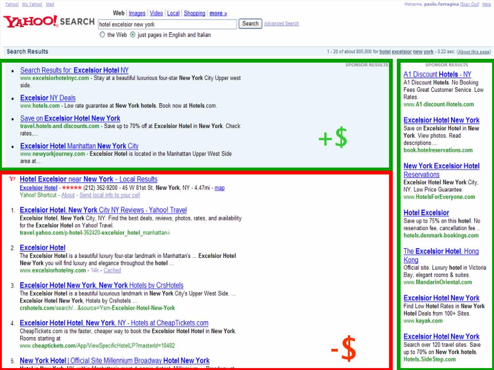Open result 2 titled 'Excelsior Hotel'

pyautogui.click(x=42, y=248)
